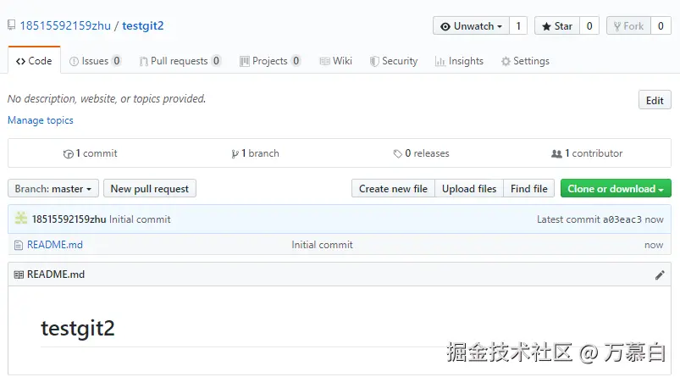Click Find file button
Screen dimensions: 680x377
click(x=528, y=189)
